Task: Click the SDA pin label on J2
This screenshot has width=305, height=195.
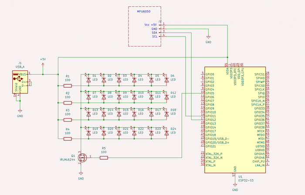Action: coord(154,33)
